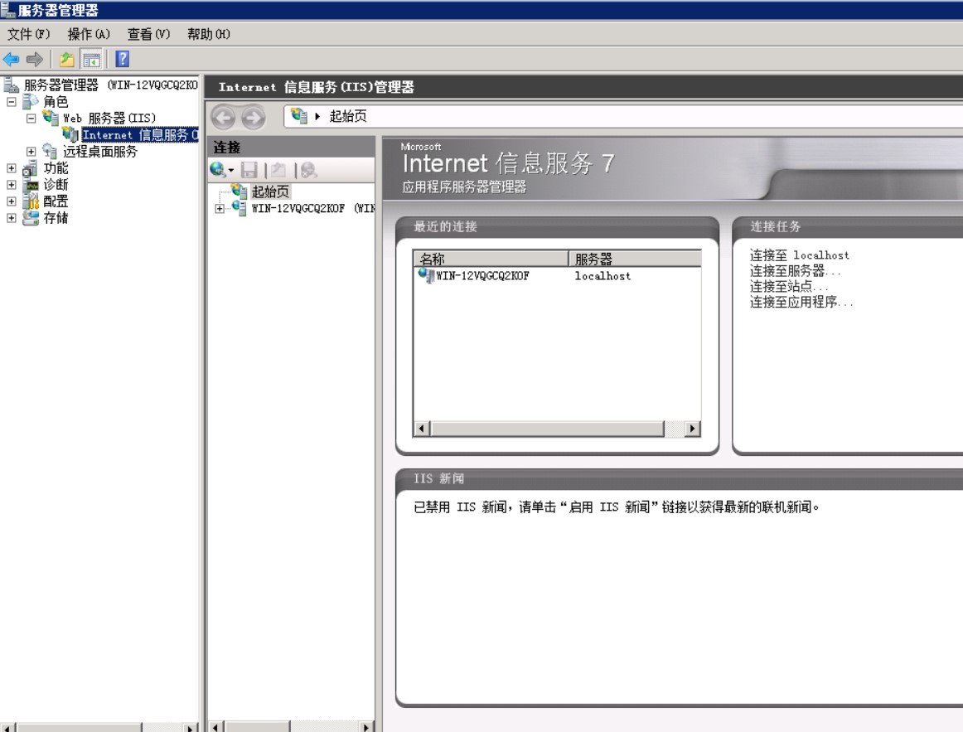Expand the 远程桌面服务 node

[31, 152]
